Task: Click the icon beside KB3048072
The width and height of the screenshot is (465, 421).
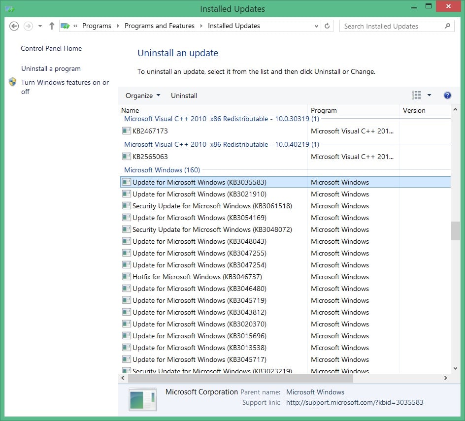Action: pos(127,229)
